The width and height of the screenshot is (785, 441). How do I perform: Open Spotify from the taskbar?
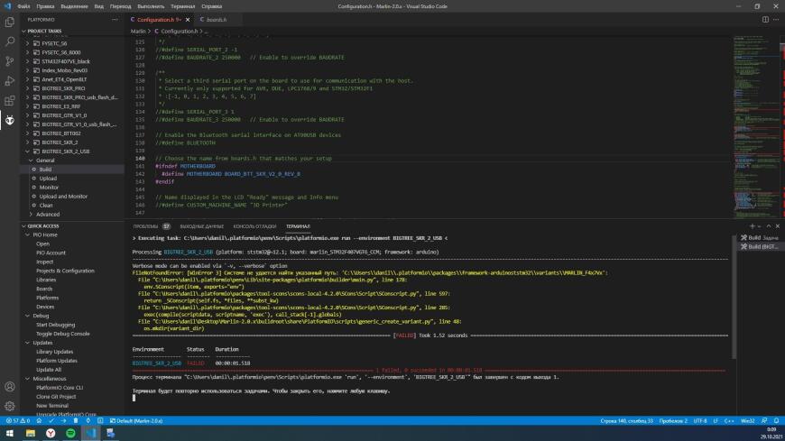coord(70,433)
